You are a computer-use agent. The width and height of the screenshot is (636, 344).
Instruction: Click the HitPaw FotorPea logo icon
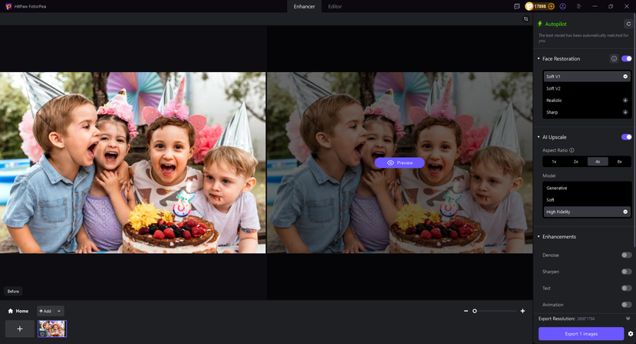click(x=8, y=6)
